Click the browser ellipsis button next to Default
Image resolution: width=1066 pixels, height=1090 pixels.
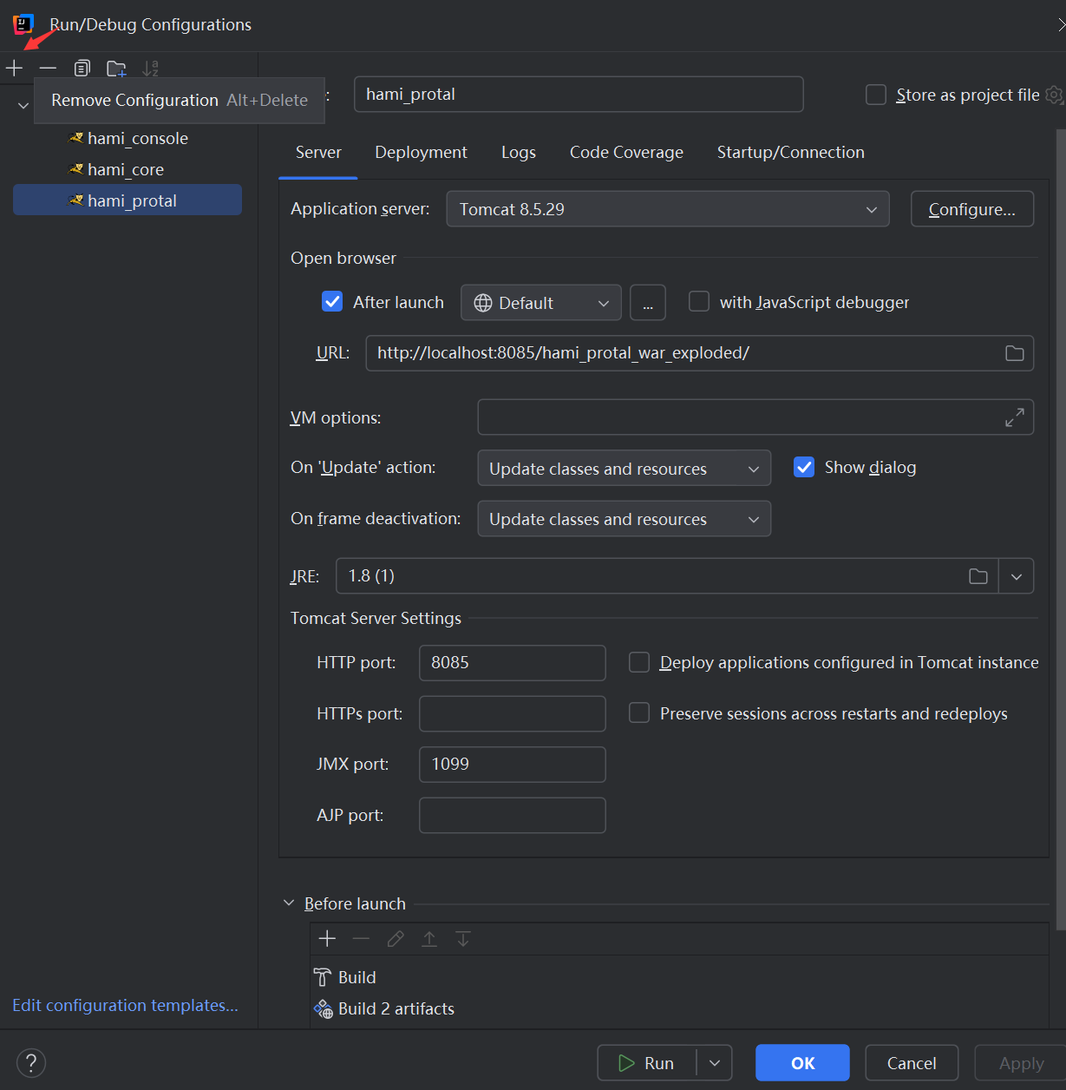(648, 303)
